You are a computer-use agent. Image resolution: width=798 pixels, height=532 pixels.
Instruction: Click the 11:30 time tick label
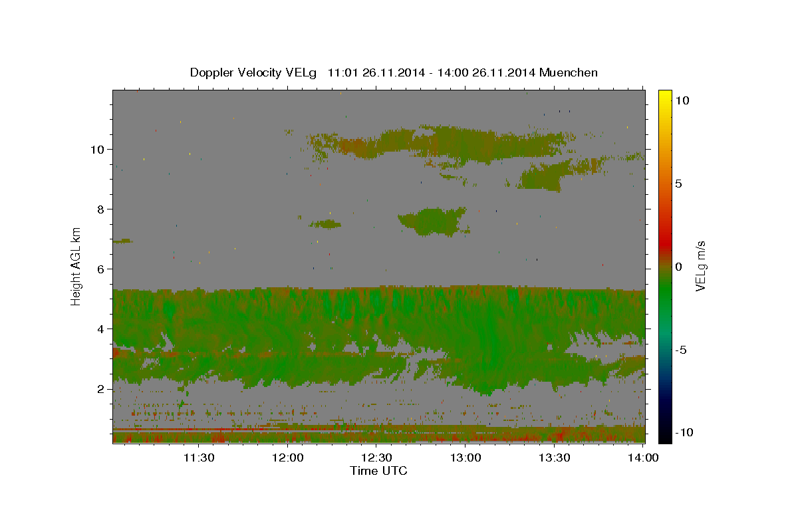[198, 458]
